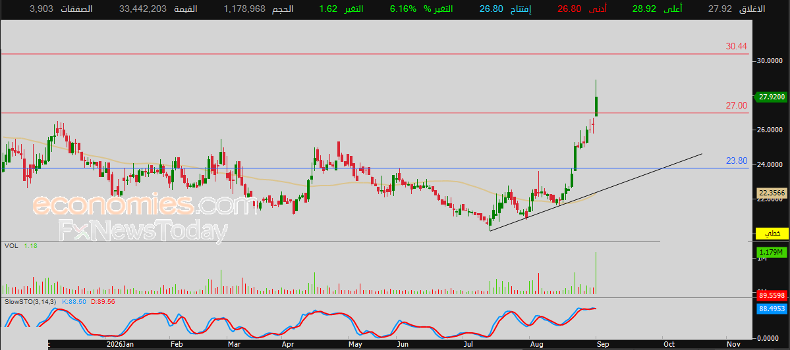Click the turnover figure 33,442,203
This screenshot has height=350, width=790.
[x=142, y=9]
